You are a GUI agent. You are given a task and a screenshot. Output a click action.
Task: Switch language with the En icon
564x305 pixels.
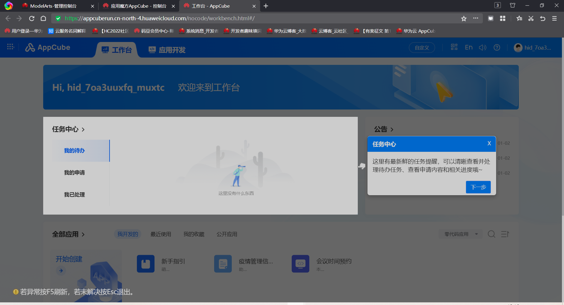coord(469,47)
